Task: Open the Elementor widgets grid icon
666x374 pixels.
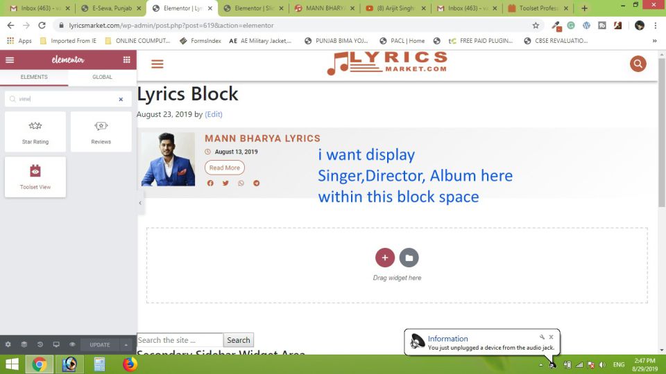Action: 126,60
